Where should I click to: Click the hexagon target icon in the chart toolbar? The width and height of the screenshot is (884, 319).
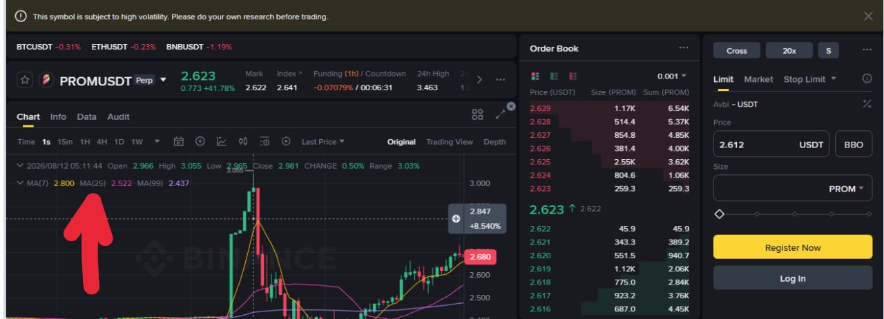(x=286, y=141)
